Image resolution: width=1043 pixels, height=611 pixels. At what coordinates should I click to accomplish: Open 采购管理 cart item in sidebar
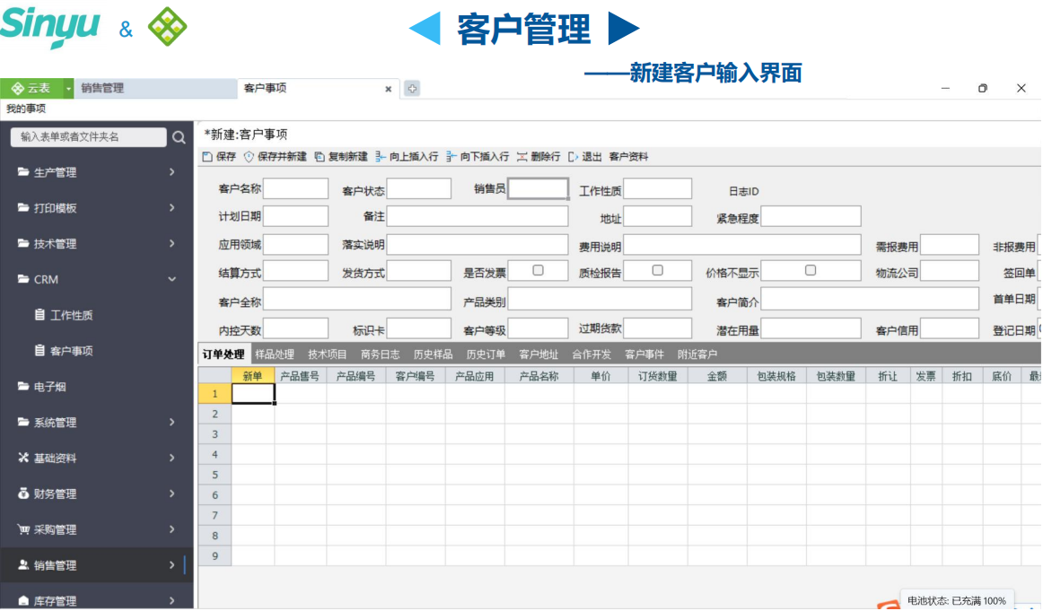[47, 530]
